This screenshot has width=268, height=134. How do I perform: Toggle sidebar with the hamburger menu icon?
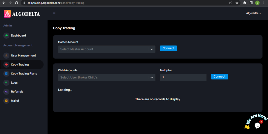coord(54,13)
